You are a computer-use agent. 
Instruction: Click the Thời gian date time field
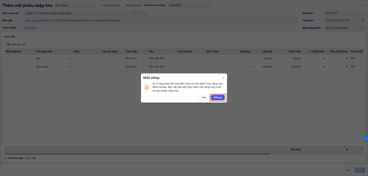344,20
